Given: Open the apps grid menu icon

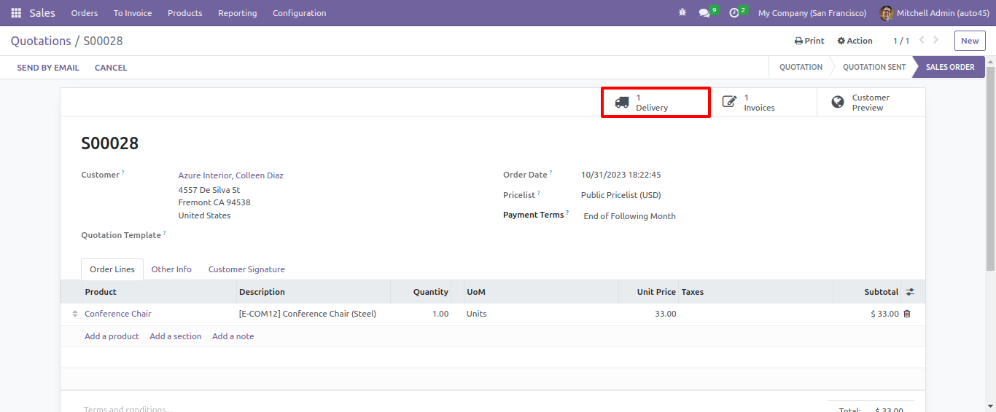Looking at the screenshot, I should [16, 13].
